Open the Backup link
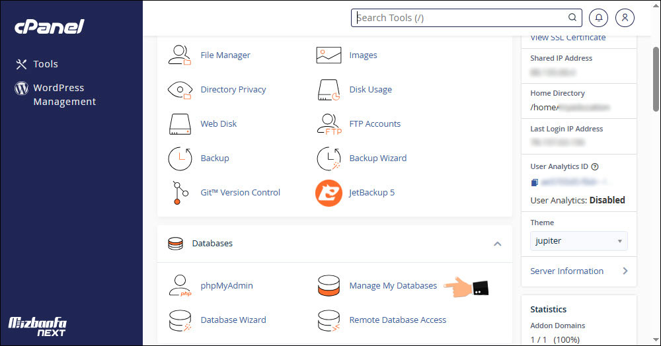Screen dimensions: 661x346 click(215, 158)
